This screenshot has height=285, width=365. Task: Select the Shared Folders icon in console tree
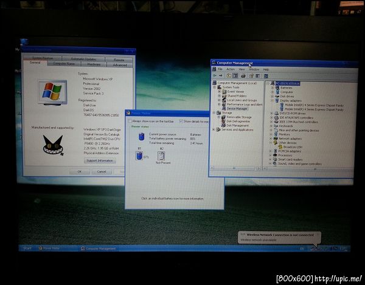pyautogui.click(x=224, y=95)
